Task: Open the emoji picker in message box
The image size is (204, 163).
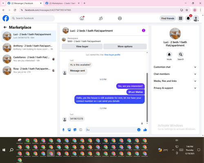Action: point(139,130)
